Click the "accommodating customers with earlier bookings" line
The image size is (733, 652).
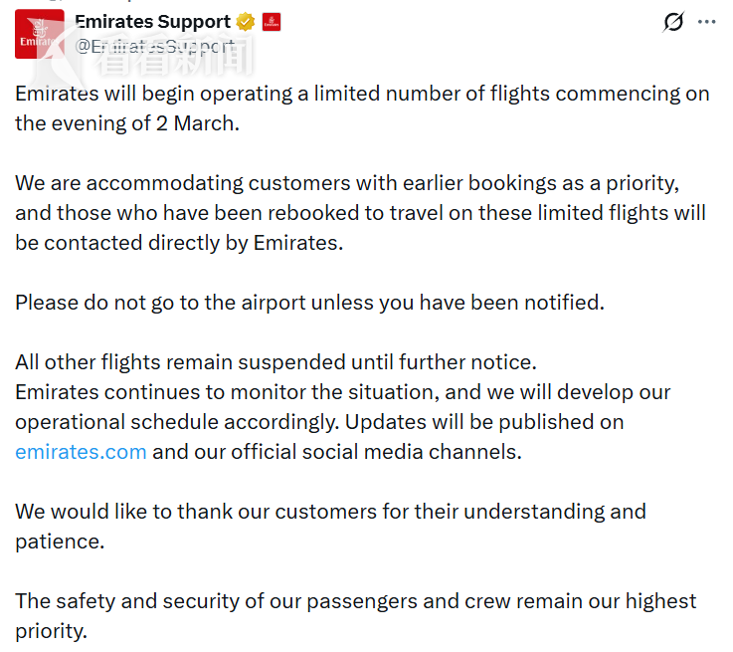point(344,183)
